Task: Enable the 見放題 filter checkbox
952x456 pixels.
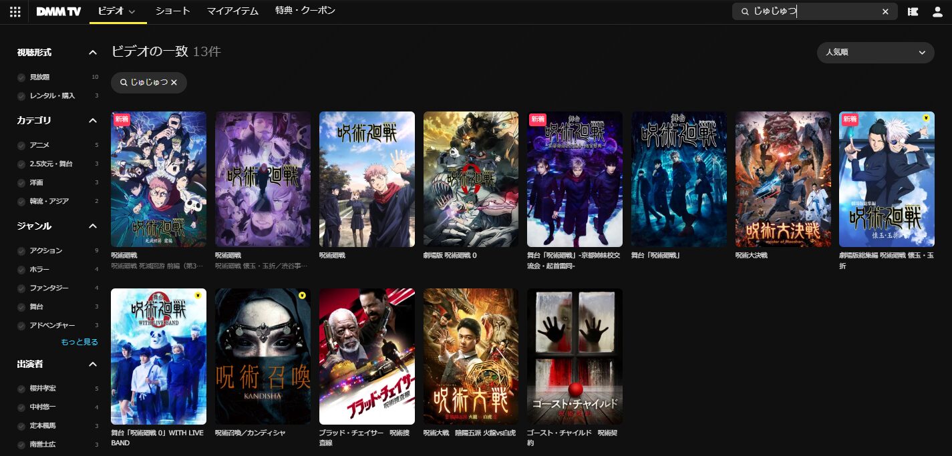Action: tap(22, 77)
